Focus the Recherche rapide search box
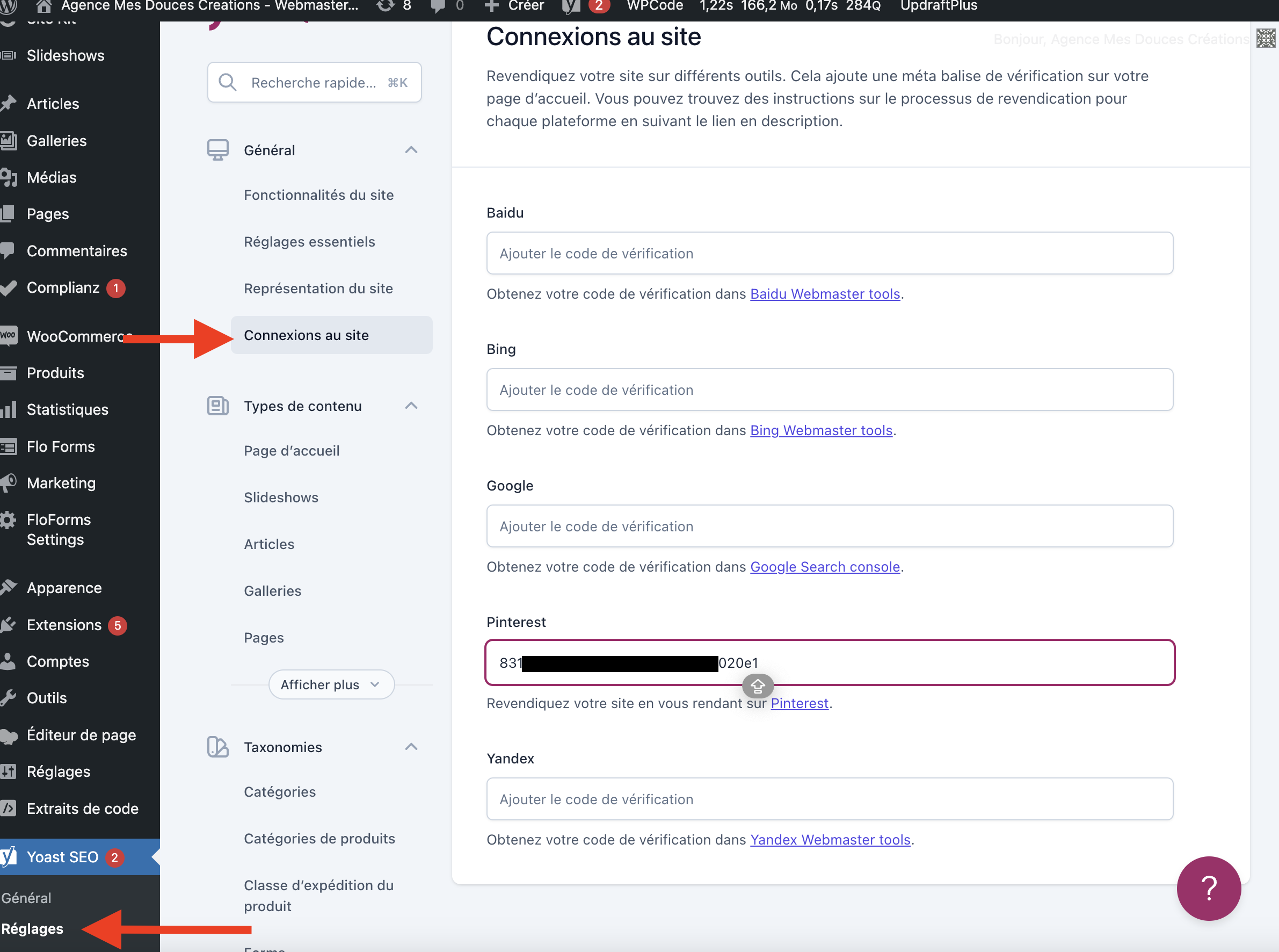 314,82
